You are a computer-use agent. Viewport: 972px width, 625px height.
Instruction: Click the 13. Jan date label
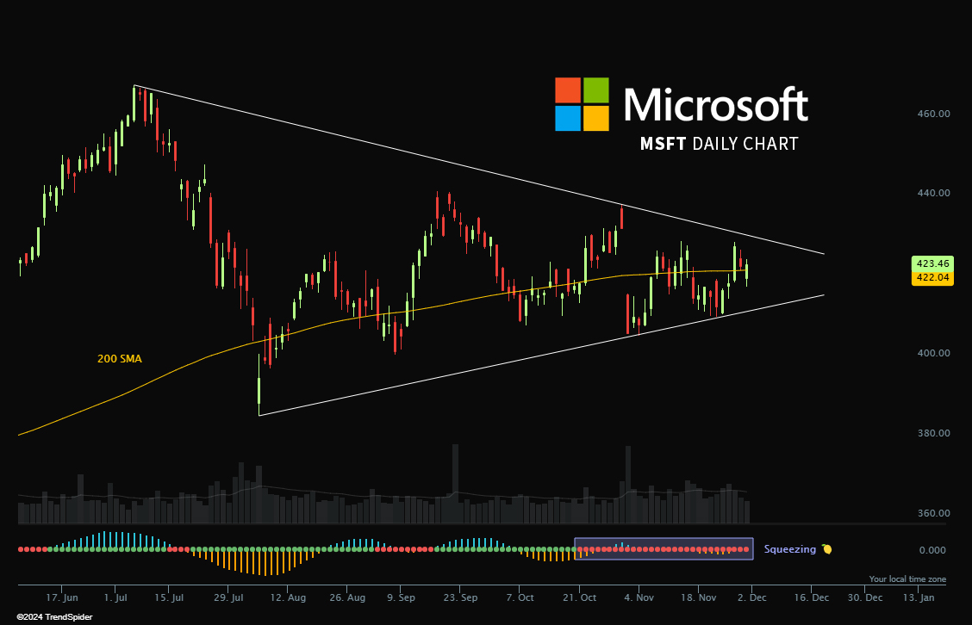point(918,597)
